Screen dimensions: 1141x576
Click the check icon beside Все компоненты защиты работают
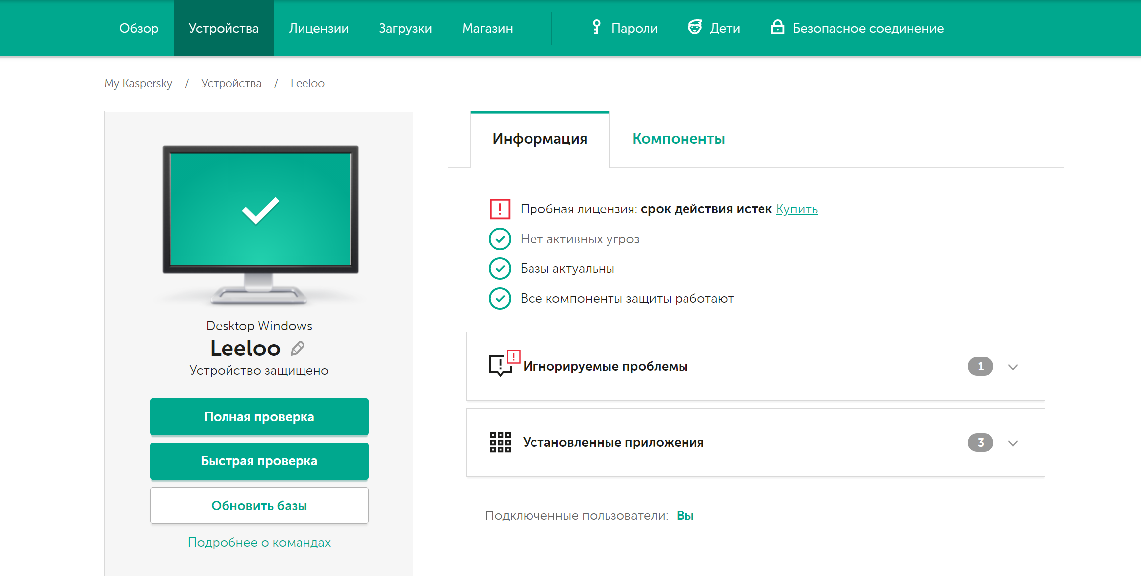[x=500, y=299]
